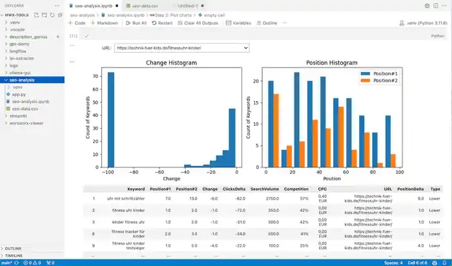Click the seo-analysis.ipynb notebook icon in Explorer
The image size is (452, 266).
pyautogui.click(x=8, y=102)
